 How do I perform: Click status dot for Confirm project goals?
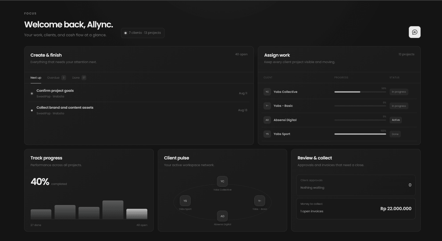pyautogui.click(x=32, y=93)
